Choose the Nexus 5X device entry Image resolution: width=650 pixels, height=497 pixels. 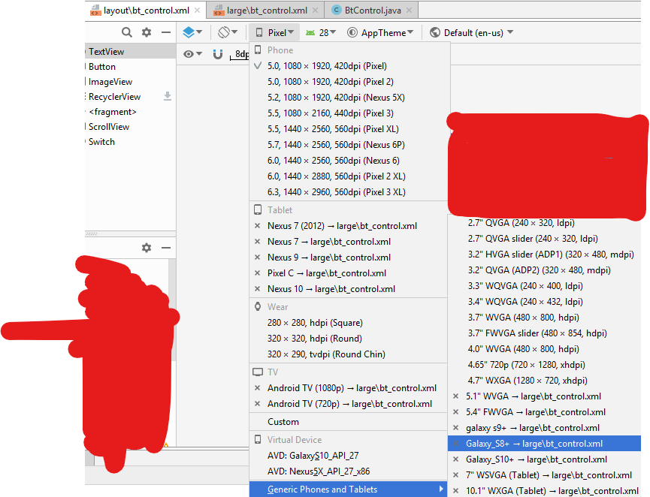349,98
